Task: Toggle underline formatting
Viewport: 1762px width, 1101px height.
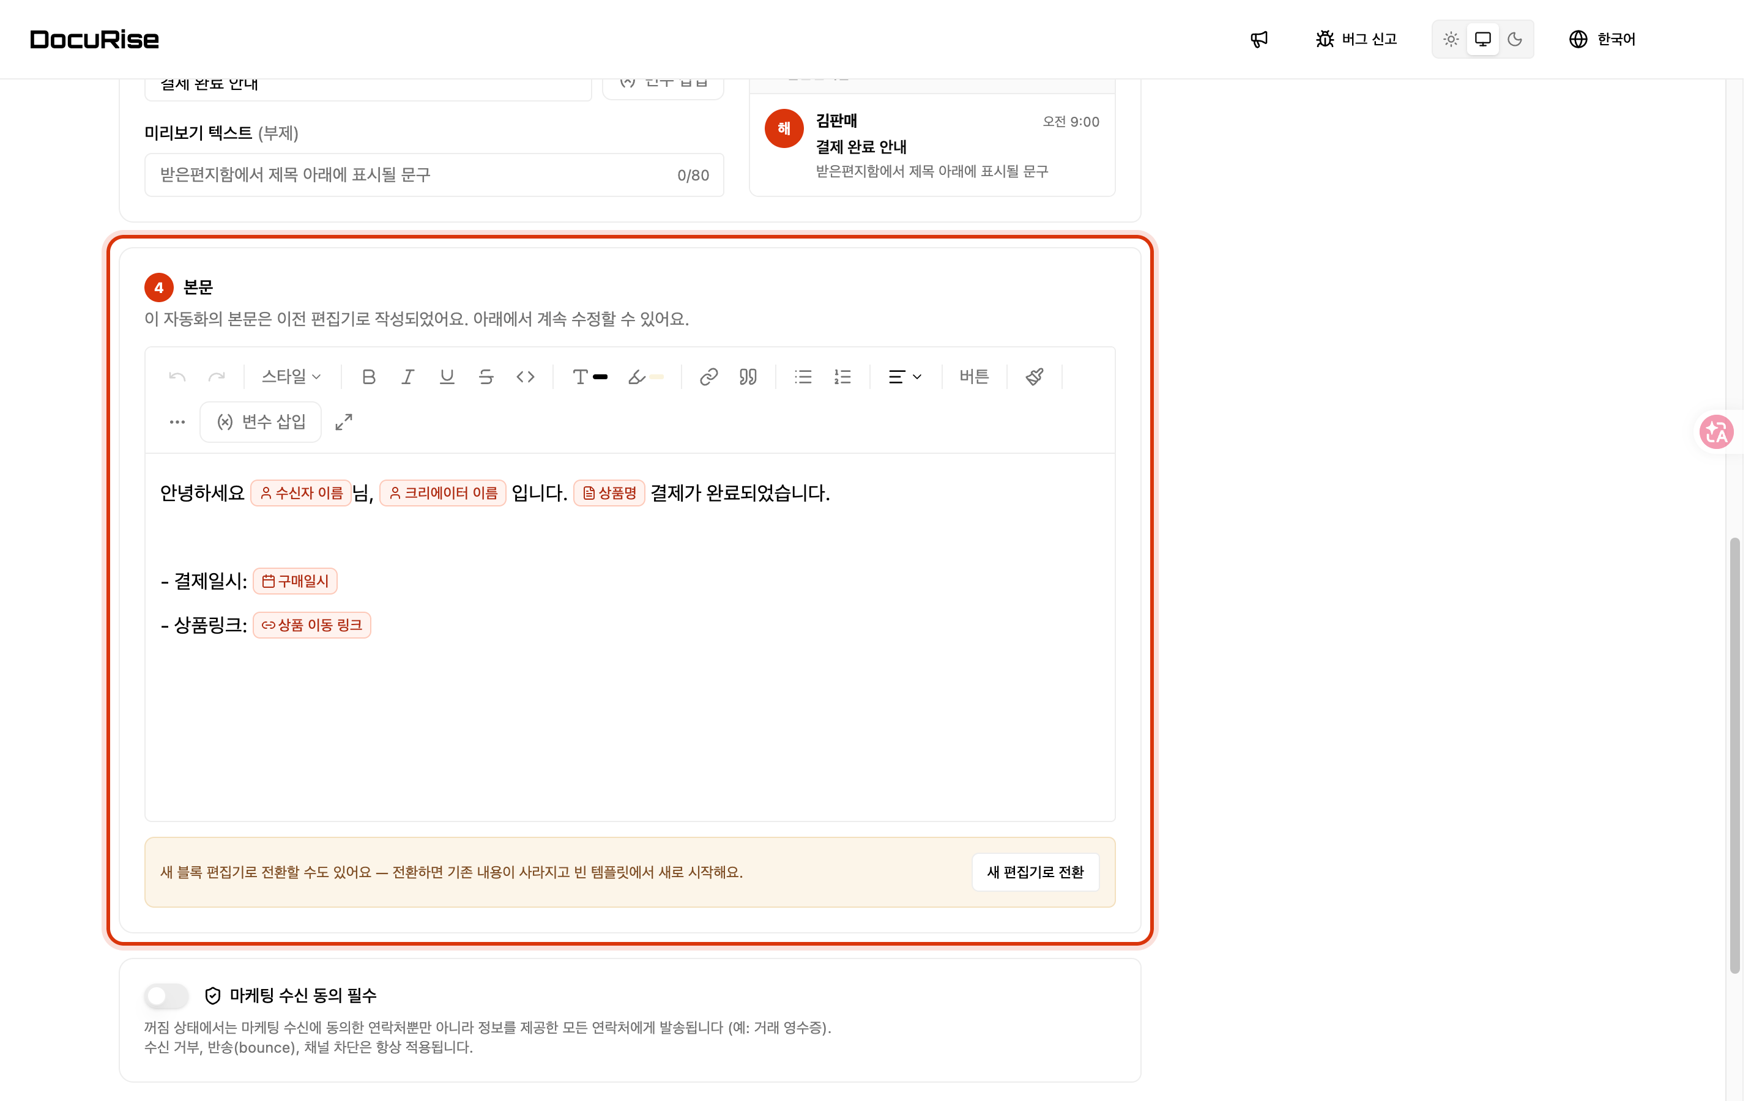Action: pyautogui.click(x=447, y=376)
